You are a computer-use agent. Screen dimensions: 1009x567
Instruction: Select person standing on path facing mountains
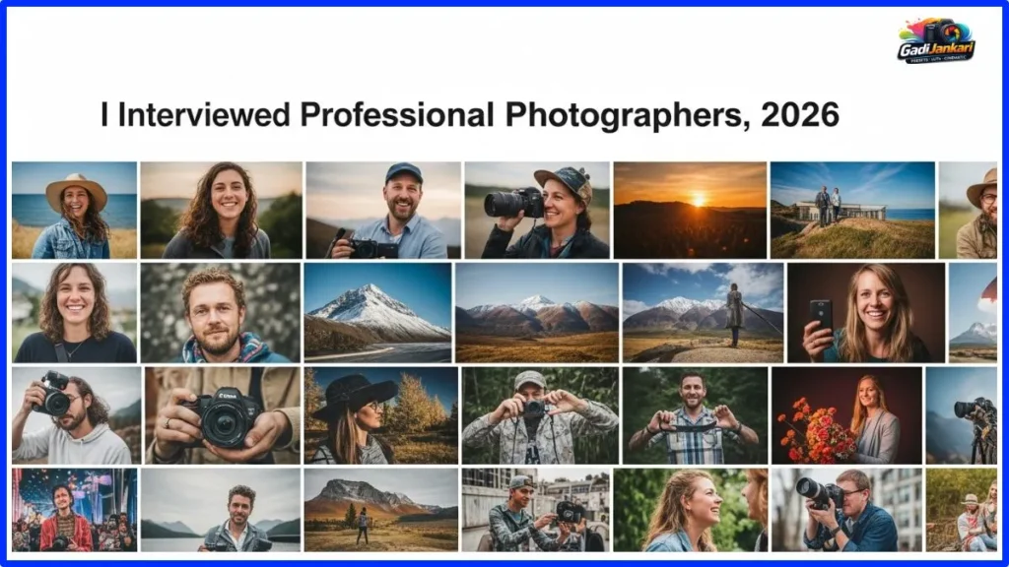point(703,312)
